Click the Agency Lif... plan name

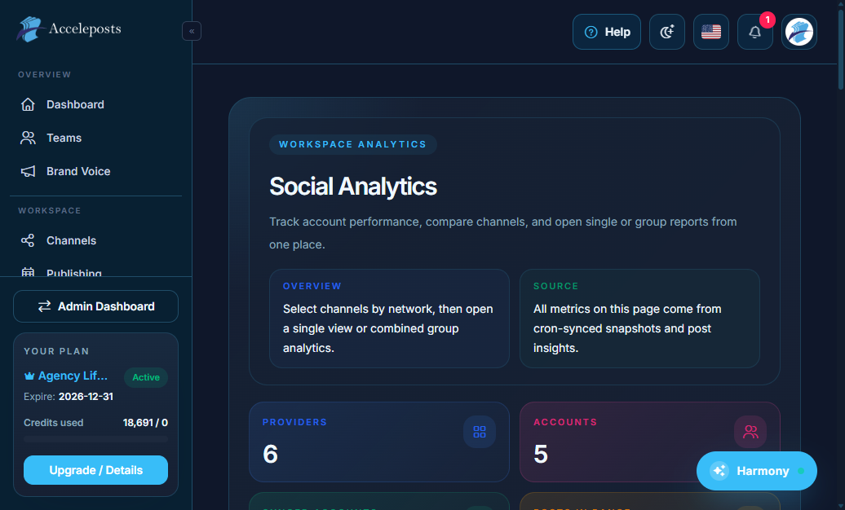pyautogui.click(x=73, y=376)
